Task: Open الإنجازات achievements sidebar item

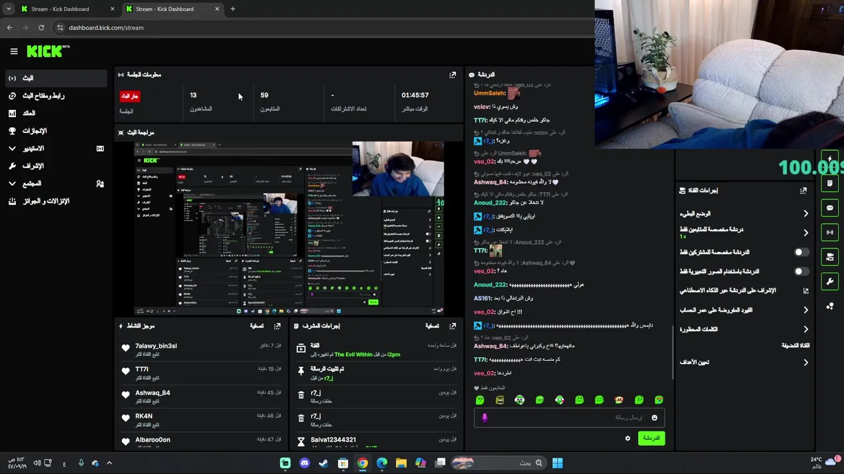Action: coord(55,131)
